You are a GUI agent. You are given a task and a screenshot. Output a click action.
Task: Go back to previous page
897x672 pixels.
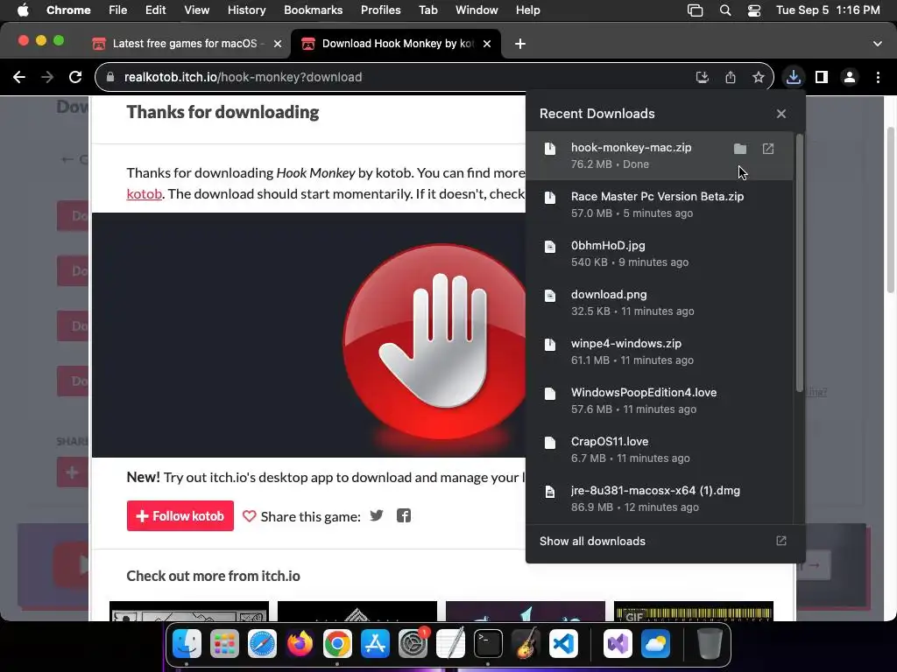[x=19, y=77]
